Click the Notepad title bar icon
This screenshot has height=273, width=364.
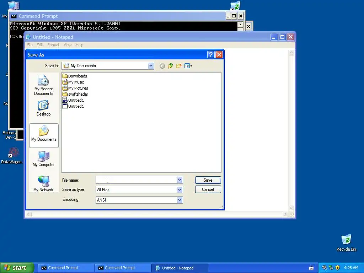click(28, 37)
